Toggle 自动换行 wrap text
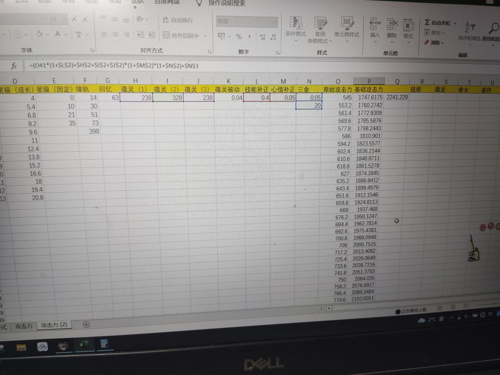This screenshot has height=375, width=500. [x=178, y=20]
